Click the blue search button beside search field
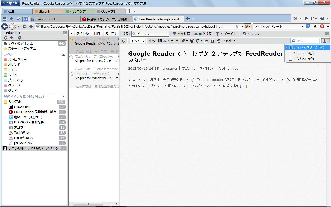This screenshot has height=207, width=331. 308,26
